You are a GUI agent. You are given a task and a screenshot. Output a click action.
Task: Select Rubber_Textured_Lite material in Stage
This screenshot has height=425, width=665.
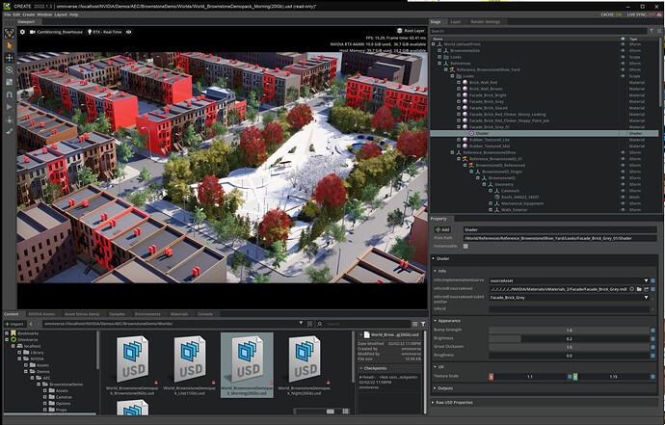490,140
